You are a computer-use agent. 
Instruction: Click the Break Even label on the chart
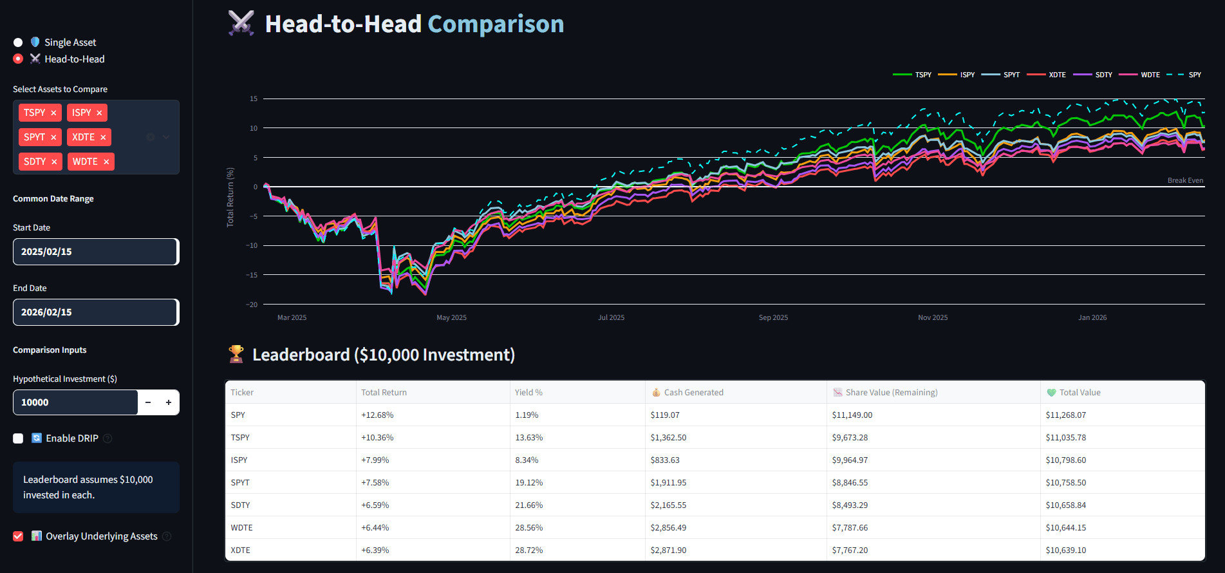point(1185,180)
